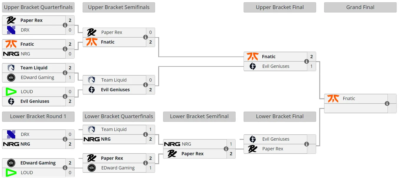The height and width of the screenshot is (178, 400).
Task: Click the empty Grand Final opponent slot
Action: coord(356,108)
